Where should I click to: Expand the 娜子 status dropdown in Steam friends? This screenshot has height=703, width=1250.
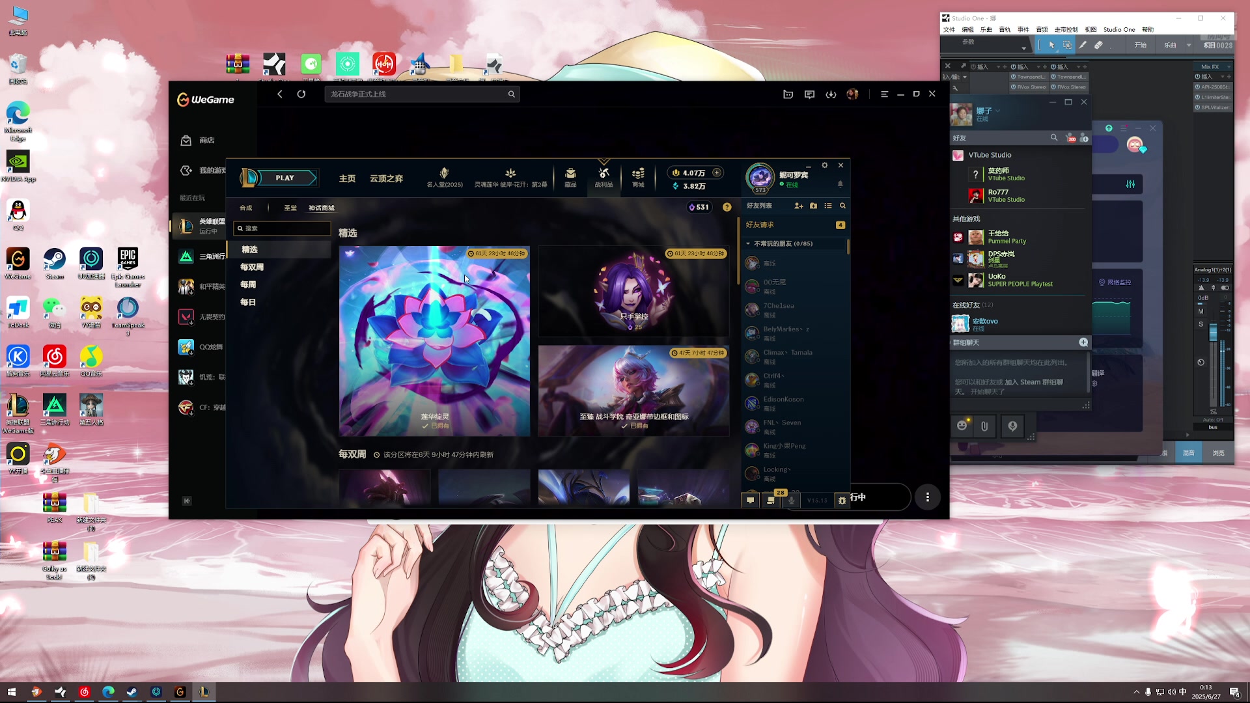(x=997, y=111)
